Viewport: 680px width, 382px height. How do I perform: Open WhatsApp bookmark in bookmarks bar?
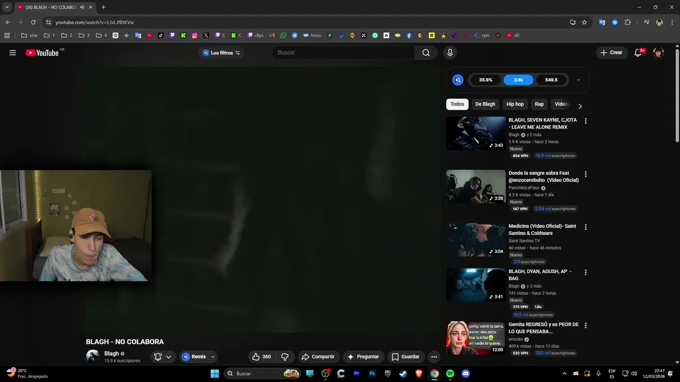click(283, 36)
